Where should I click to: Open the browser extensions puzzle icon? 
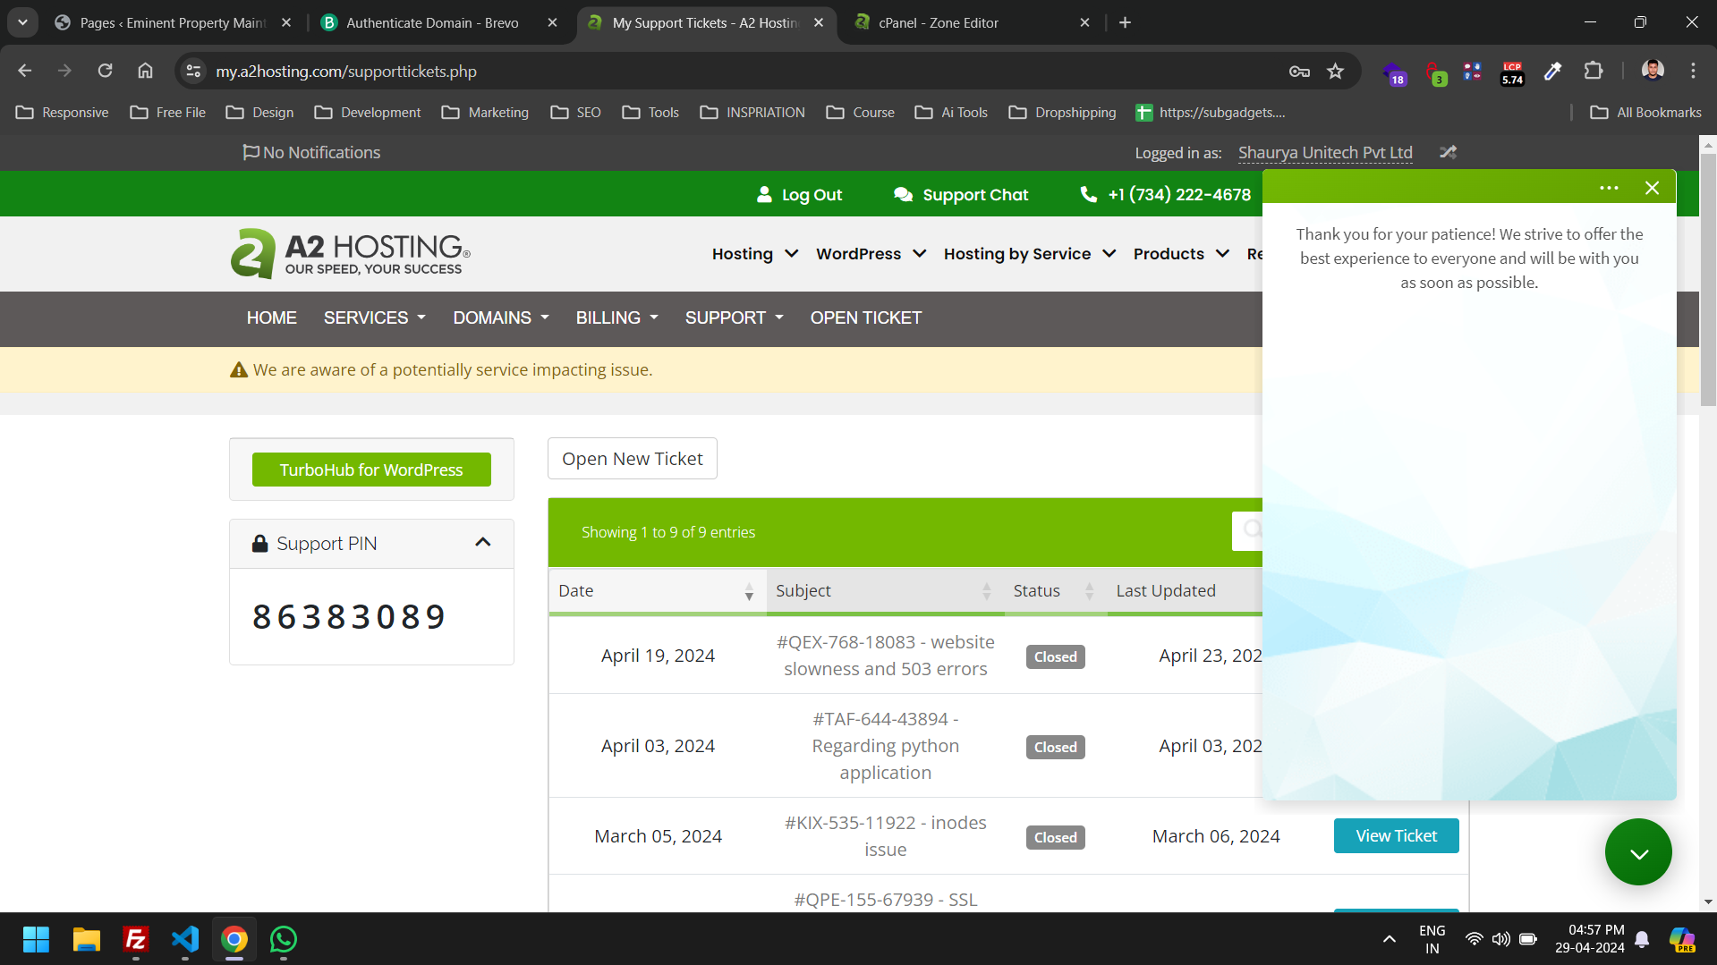pyautogui.click(x=1593, y=72)
